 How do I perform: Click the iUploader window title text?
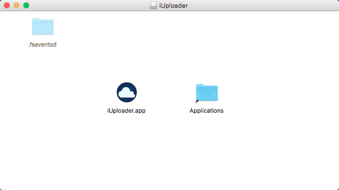coord(173,5)
